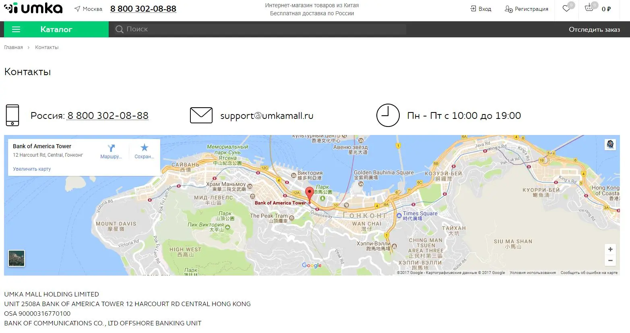Open the Каталог menu

click(56, 29)
